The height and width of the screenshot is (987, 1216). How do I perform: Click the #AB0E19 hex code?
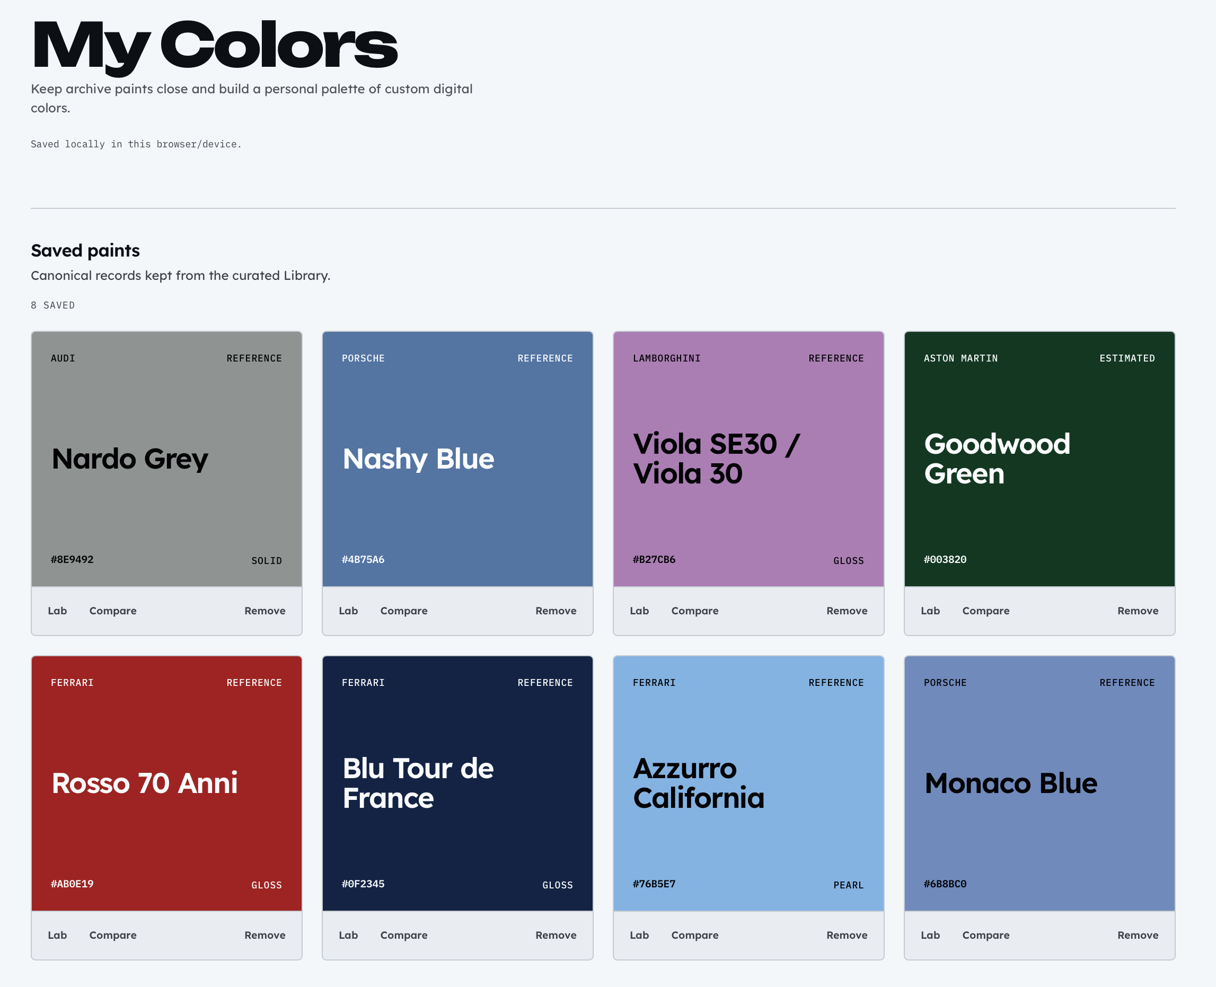point(72,884)
